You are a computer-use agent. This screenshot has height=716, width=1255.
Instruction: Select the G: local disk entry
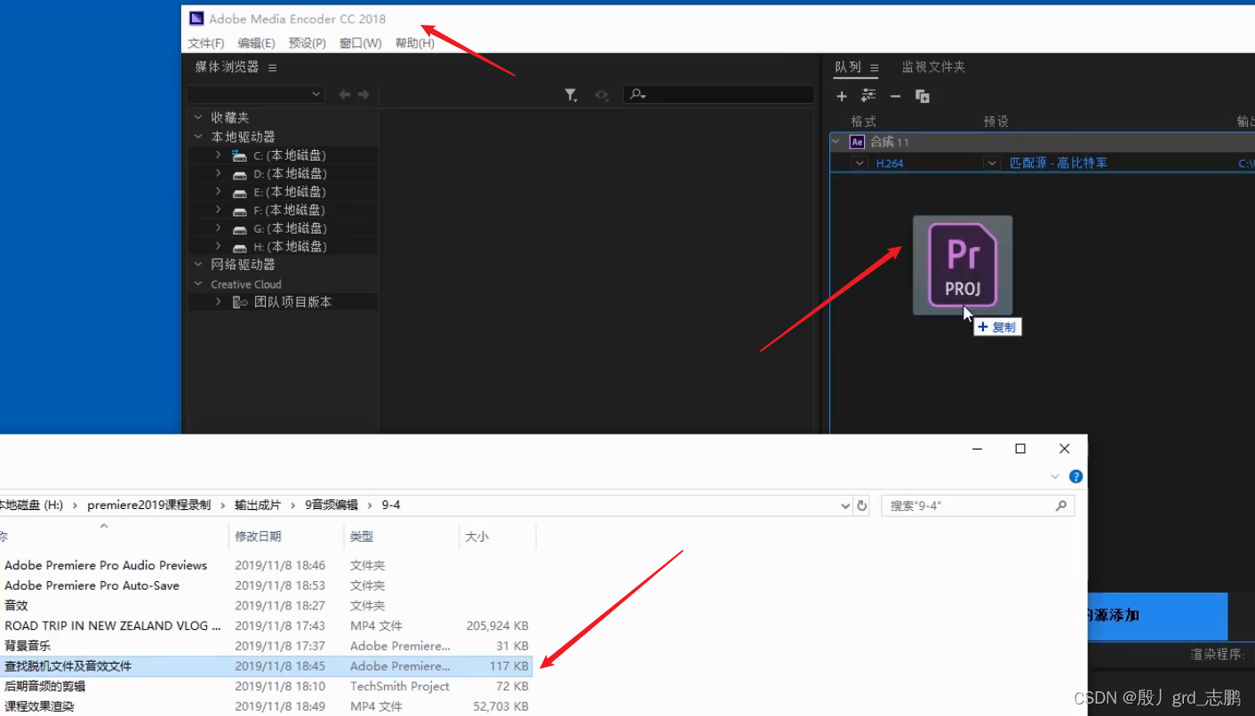coord(290,228)
